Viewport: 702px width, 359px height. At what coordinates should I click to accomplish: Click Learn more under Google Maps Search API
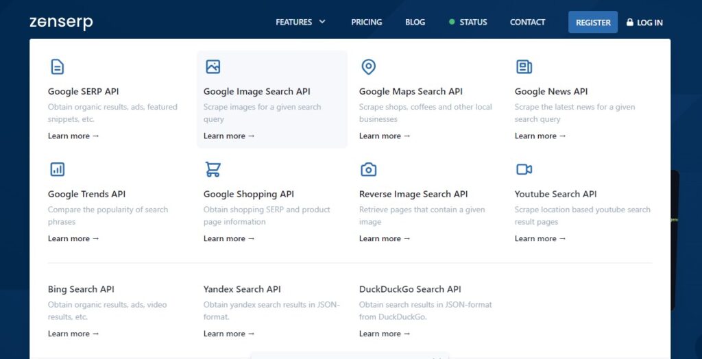pos(385,136)
